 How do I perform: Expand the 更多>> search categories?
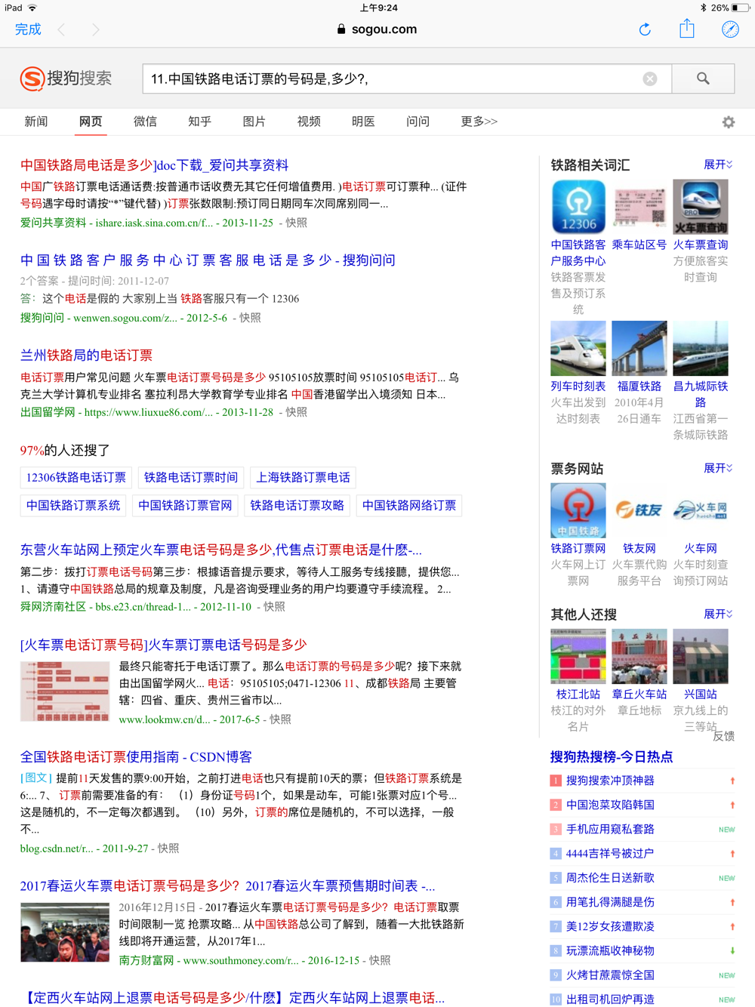point(479,122)
